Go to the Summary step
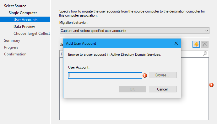Image resolution: width=217 pixels, height=124 pixels. (x=12, y=40)
